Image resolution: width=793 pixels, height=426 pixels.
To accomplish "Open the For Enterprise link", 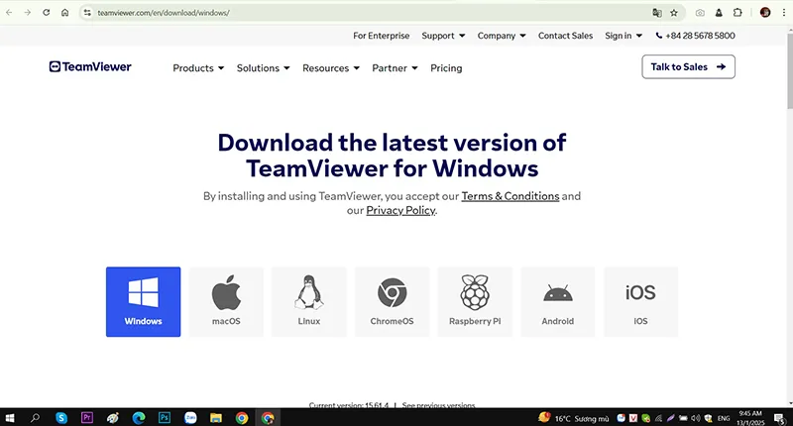I will [382, 36].
